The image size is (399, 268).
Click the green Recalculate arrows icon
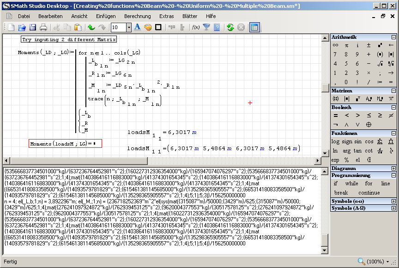230,28
